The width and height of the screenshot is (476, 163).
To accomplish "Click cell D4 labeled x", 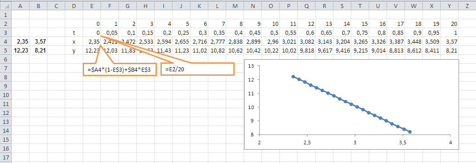I will (x=74, y=41).
